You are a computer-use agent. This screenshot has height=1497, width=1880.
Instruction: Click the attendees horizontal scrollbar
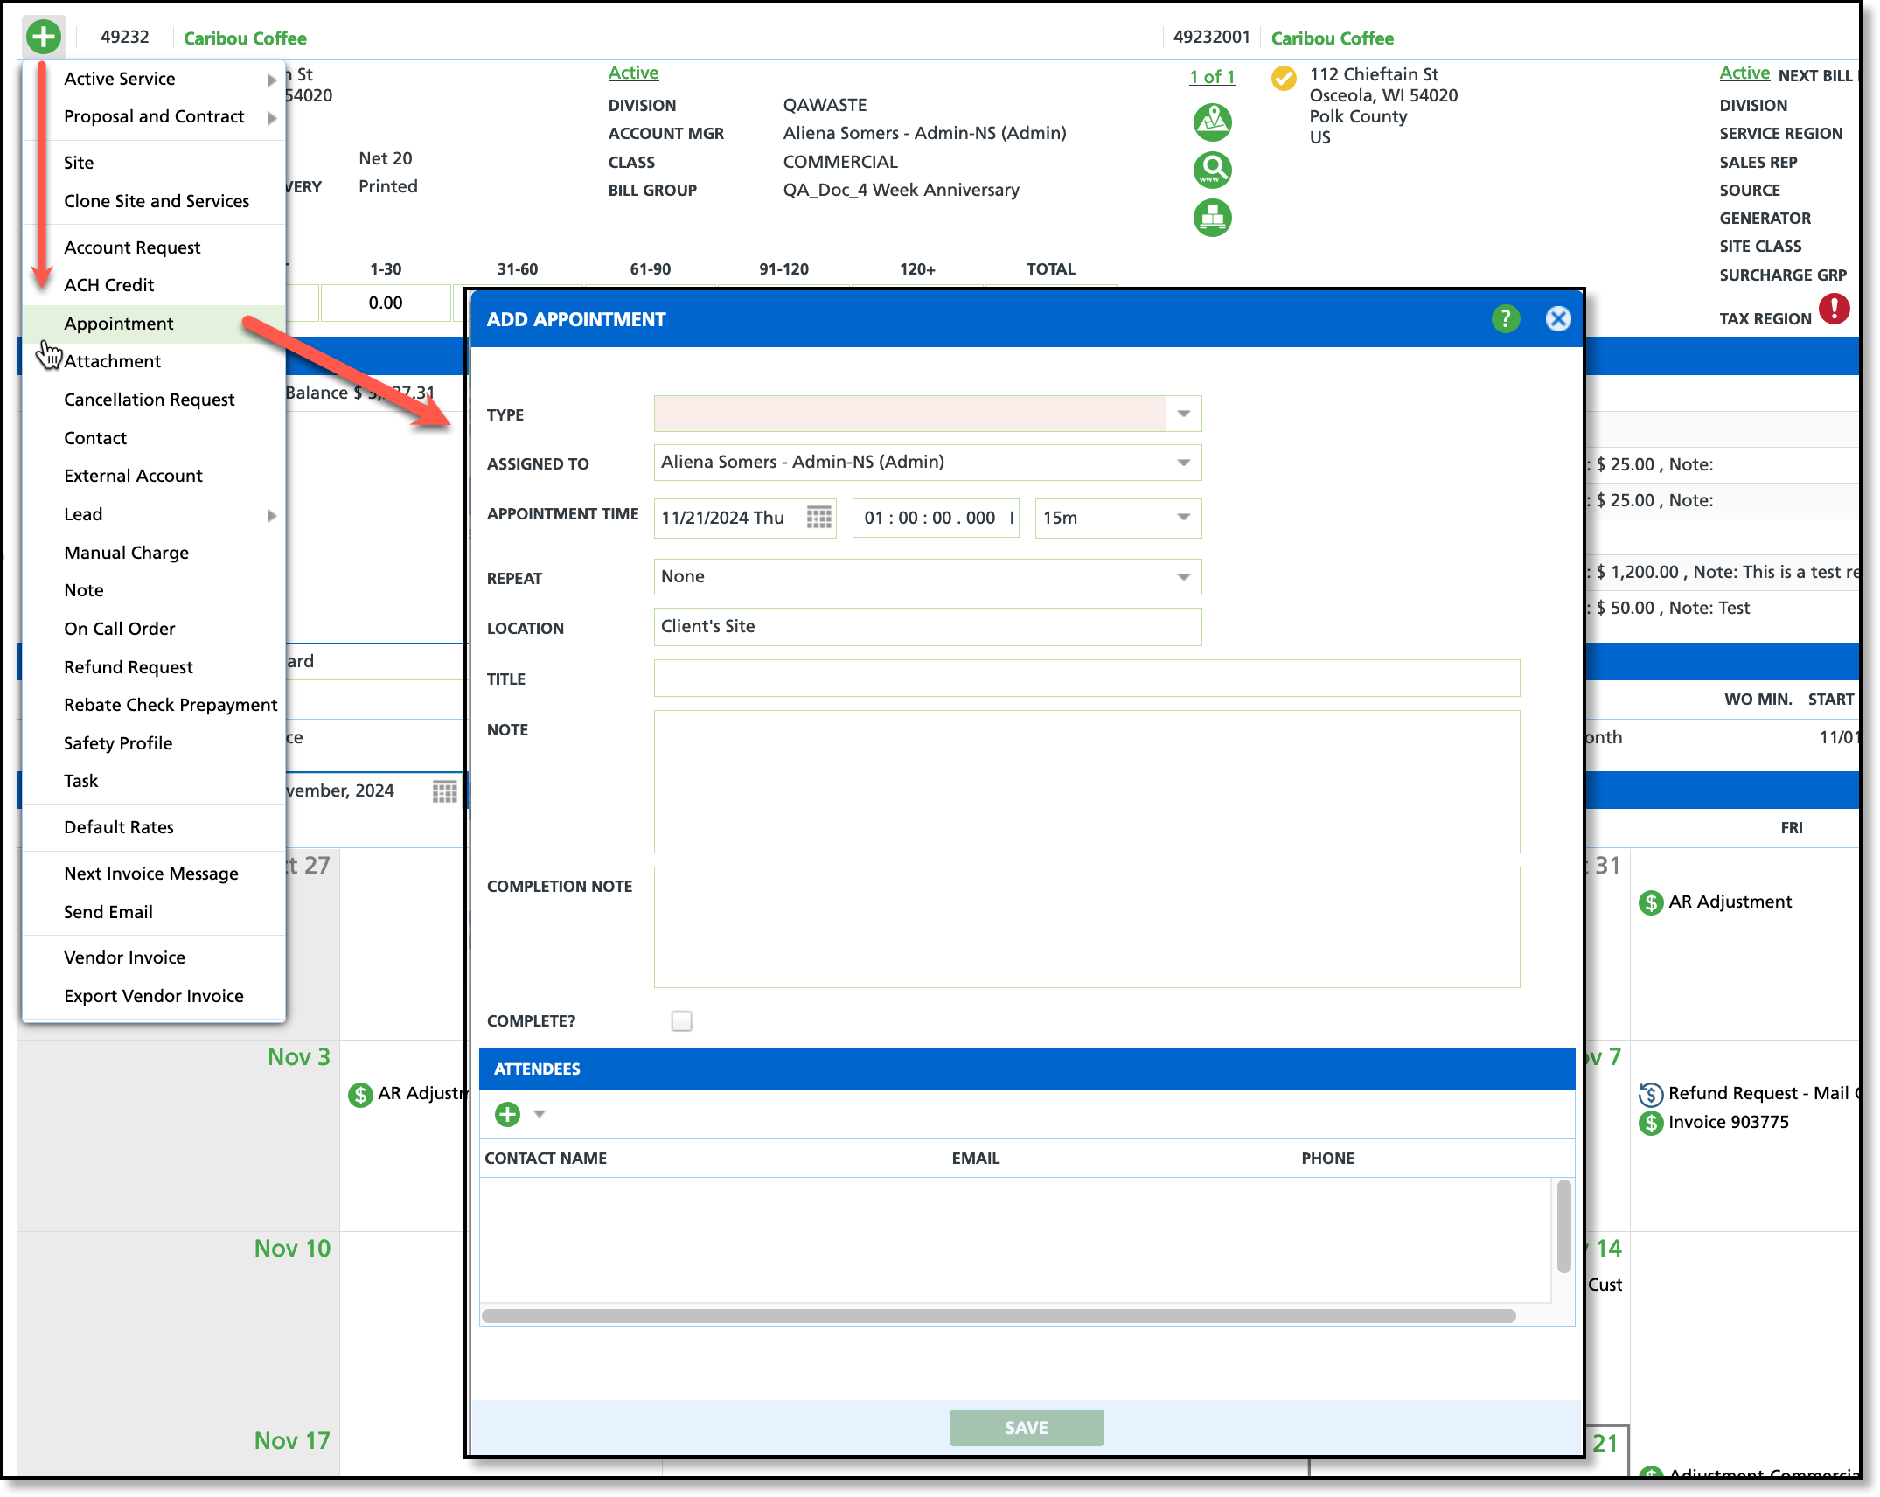(x=998, y=1316)
